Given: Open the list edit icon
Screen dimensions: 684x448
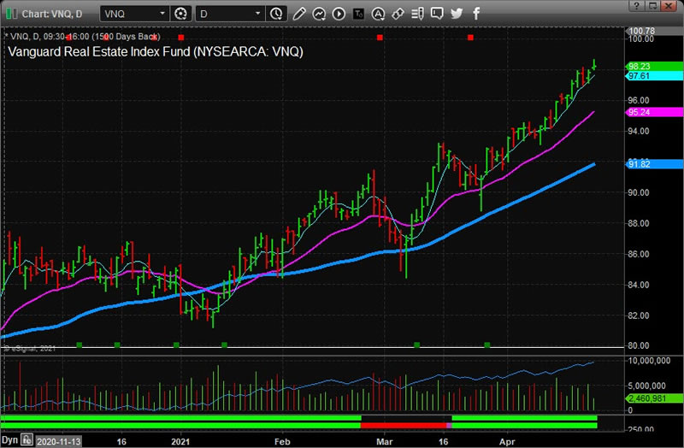Looking at the screenshot, I should click(x=418, y=14).
